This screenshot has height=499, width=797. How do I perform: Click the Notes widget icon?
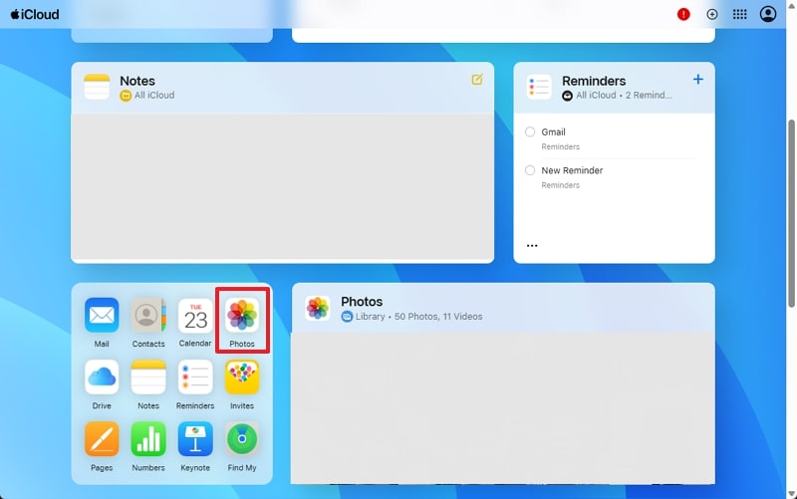tap(97, 87)
